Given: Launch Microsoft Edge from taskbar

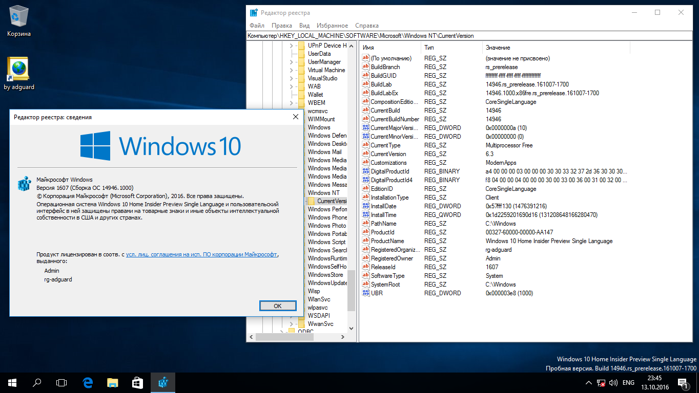Looking at the screenshot, I should 88,382.
